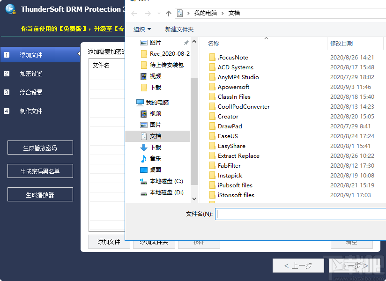Click the back navigation arrow in the dialog
This screenshot has height=281, width=386.
tap(134, 14)
